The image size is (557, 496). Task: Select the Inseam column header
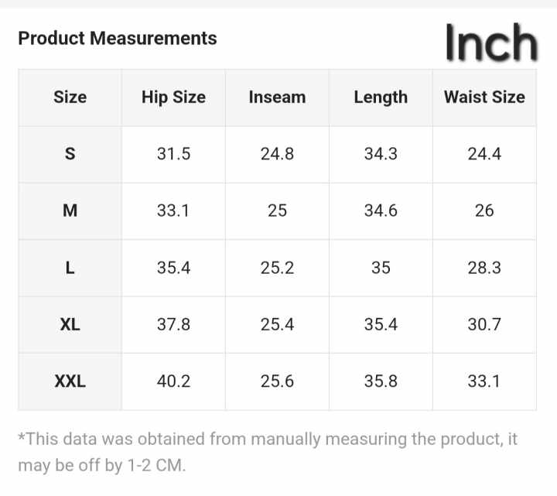point(277,97)
